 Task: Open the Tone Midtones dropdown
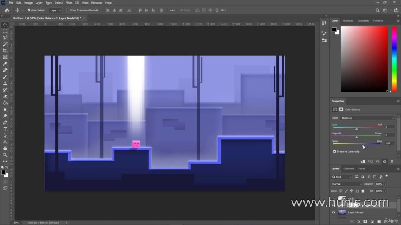[x=368, y=118]
